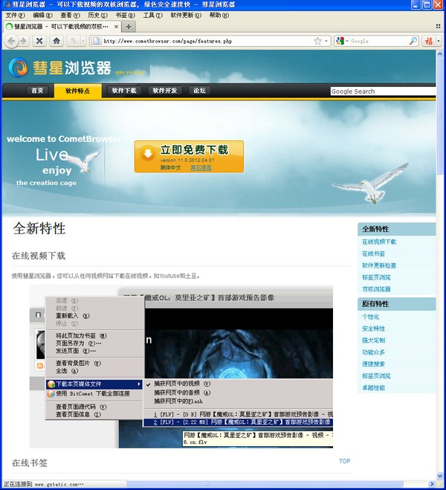Click the page icon beside the URL
The image size is (446, 490).
97,41
